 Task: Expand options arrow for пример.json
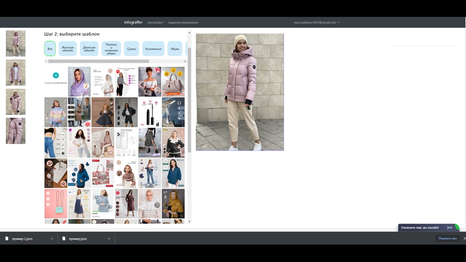coord(109,239)
